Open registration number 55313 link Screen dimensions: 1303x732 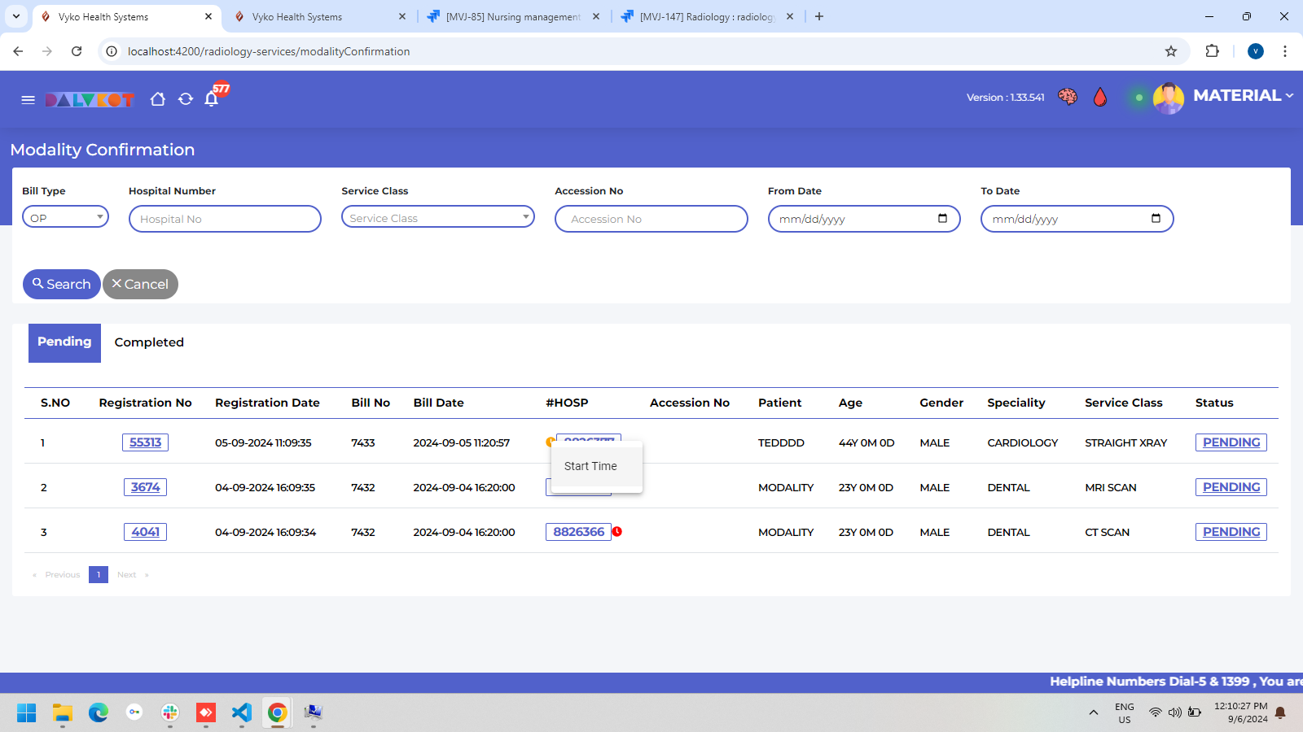click(x=145, y=442)
